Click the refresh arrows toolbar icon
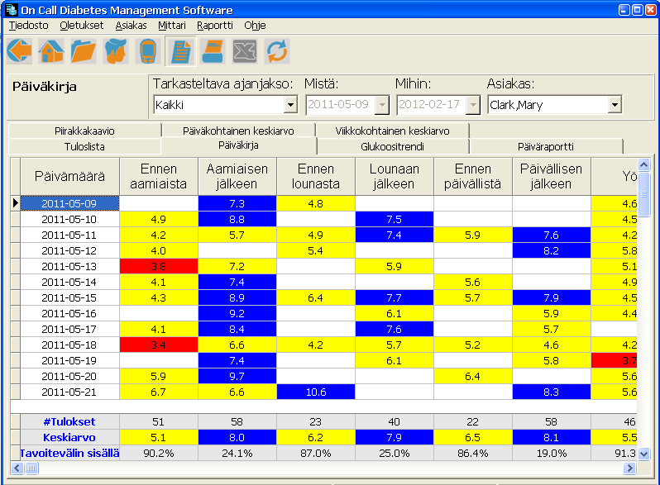Image resolution: width=660 pixels, height=485 pixels. (x=277, y=51)
